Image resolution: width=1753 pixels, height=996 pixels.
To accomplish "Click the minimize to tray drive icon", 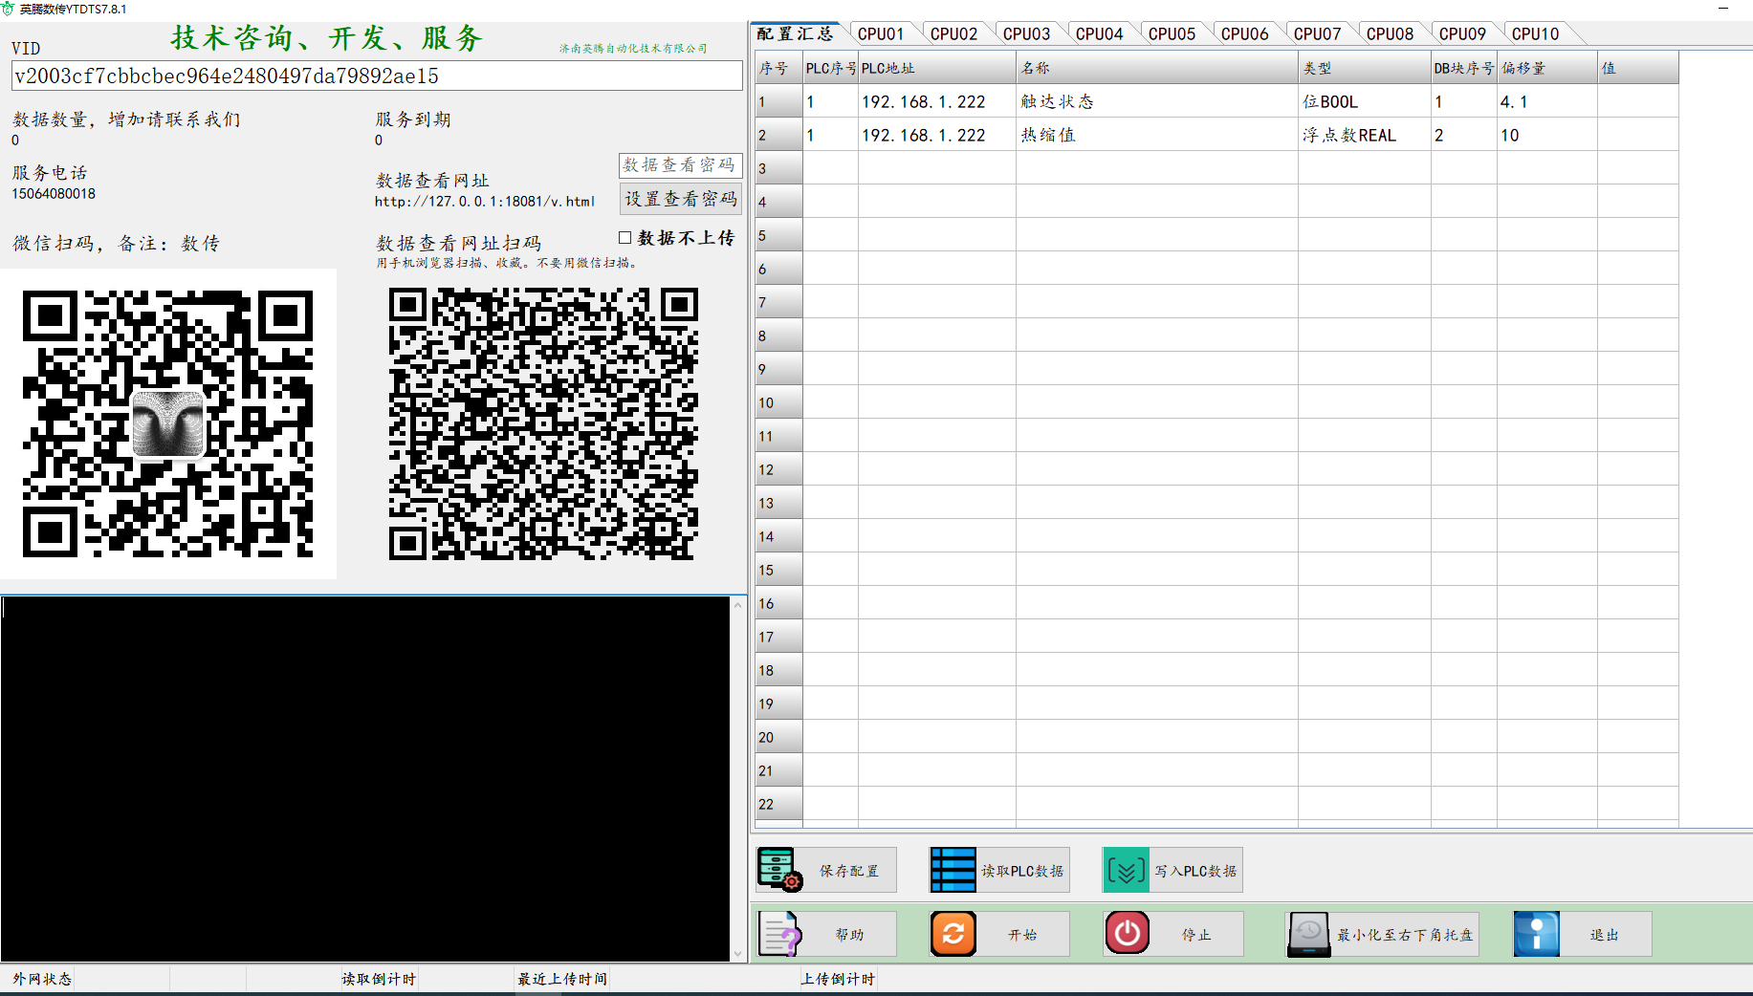I will point(1308,934).
